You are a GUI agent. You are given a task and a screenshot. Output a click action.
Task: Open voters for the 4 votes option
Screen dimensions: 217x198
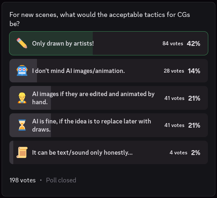[178, 152]
